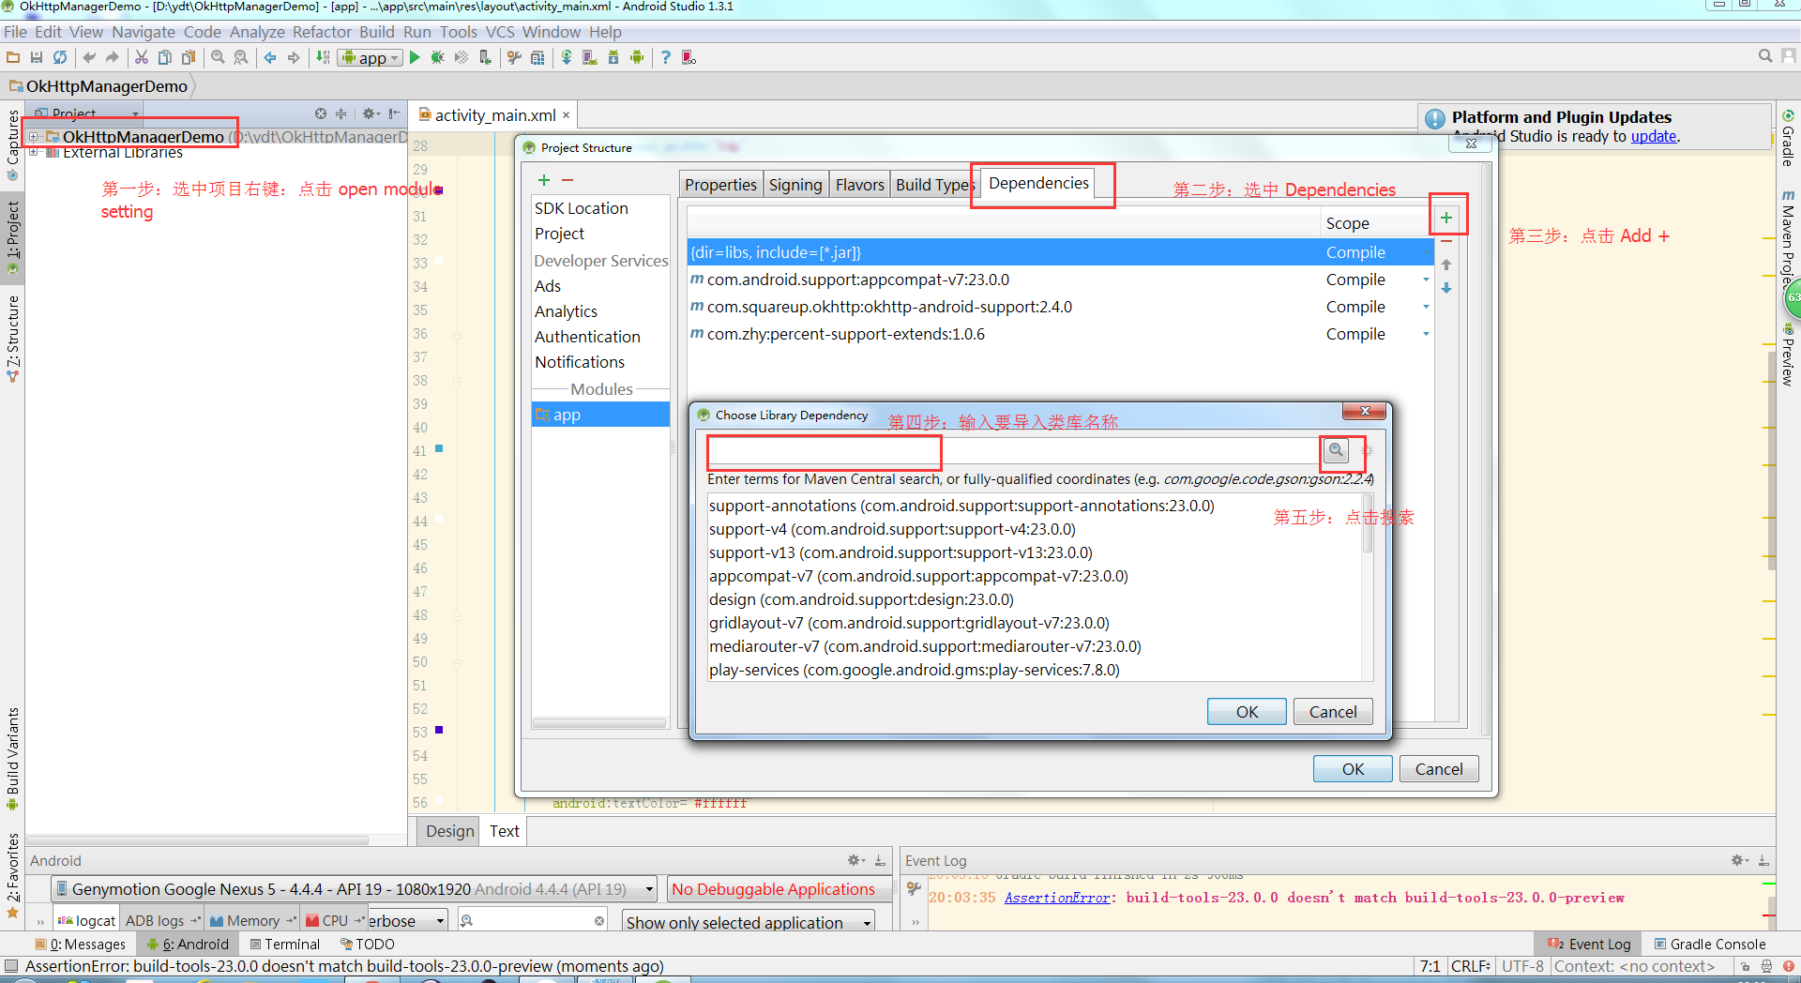Open Project Structure toolbar icon
Viewport: 1801px width, 983px height.
(x=537, y=57)
